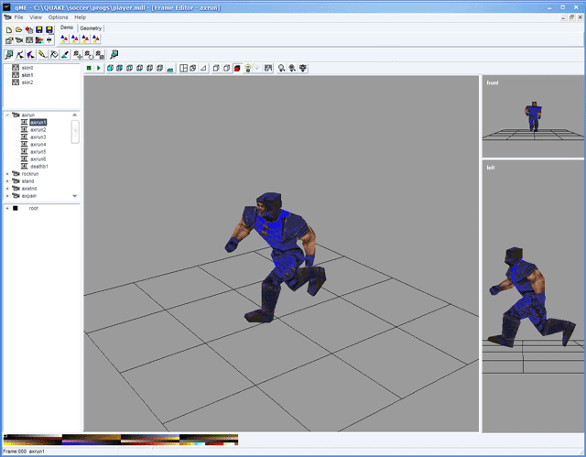Click the second magnifier zoom icon
The image size is (586, 457).
tap(292, 68)
